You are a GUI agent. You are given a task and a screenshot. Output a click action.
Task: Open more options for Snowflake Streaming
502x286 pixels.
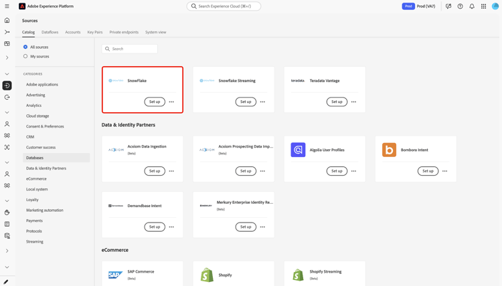pos(262,102)
